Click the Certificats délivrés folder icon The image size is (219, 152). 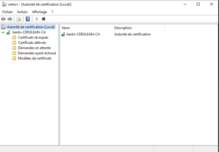14,43
